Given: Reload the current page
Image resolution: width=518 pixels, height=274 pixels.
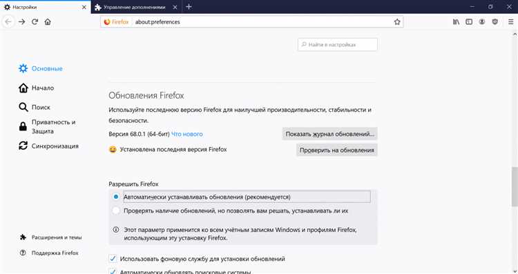Looking at the screenshot, I should point(35,22).
